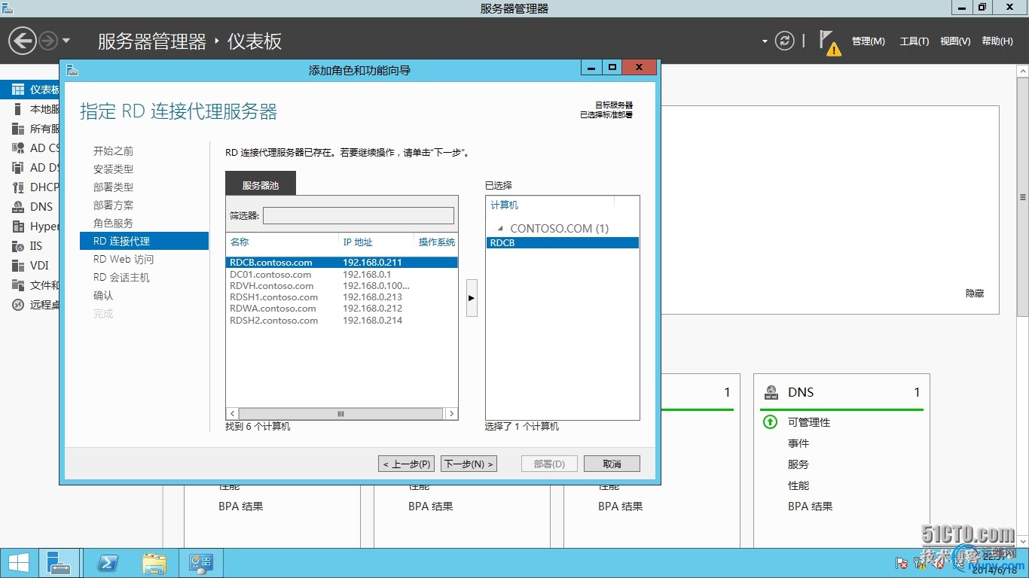Image resolution: width=1029 pixels, height=578 pixels.
Task: Click the server list horizontal scrollbar thumb
Action: 340,414
